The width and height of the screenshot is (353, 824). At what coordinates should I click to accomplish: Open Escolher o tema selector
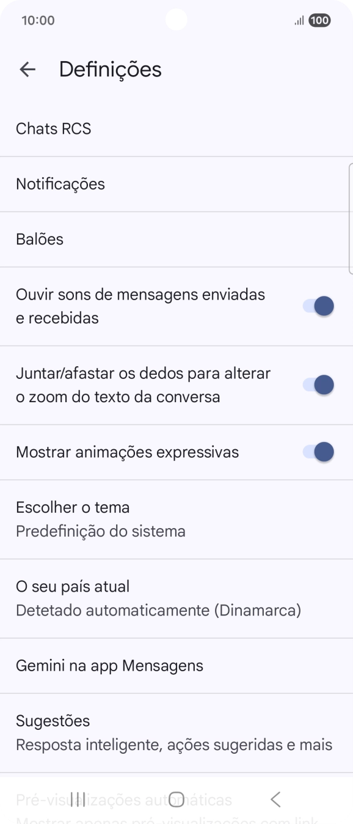point(176,519)
